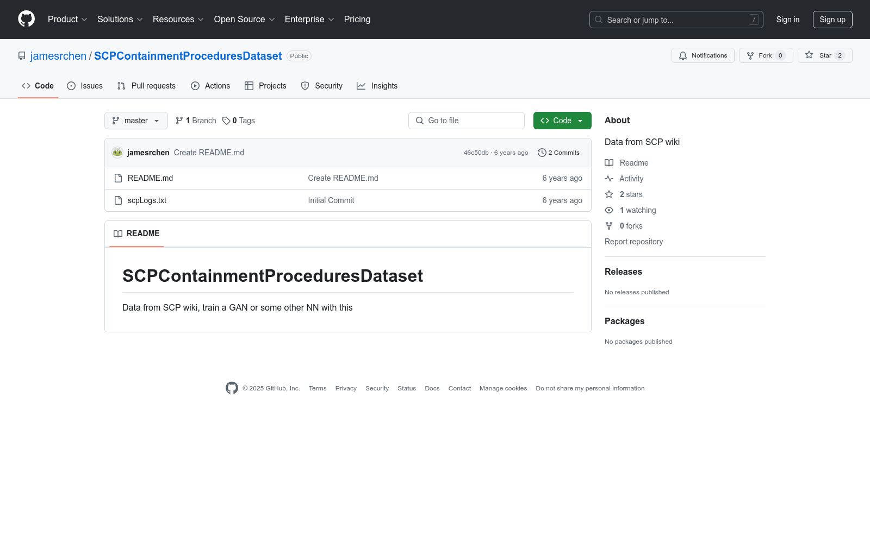Click Manage cookies in footer
The width and height of the screenshot is (870, 543).
pos(503,388)
